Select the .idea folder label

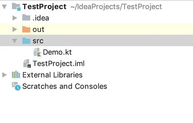[x=41, y=18]
